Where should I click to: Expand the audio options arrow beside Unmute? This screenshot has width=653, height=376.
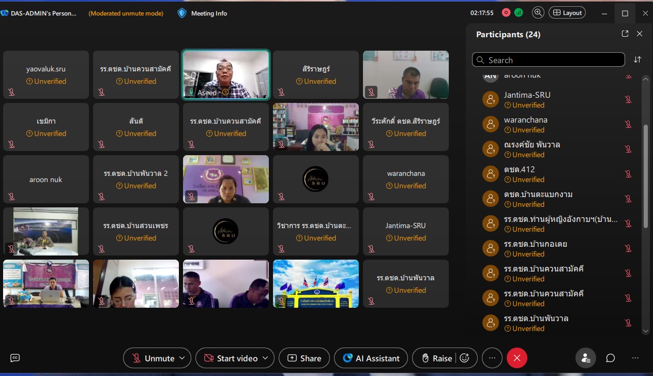coord(182,358)
